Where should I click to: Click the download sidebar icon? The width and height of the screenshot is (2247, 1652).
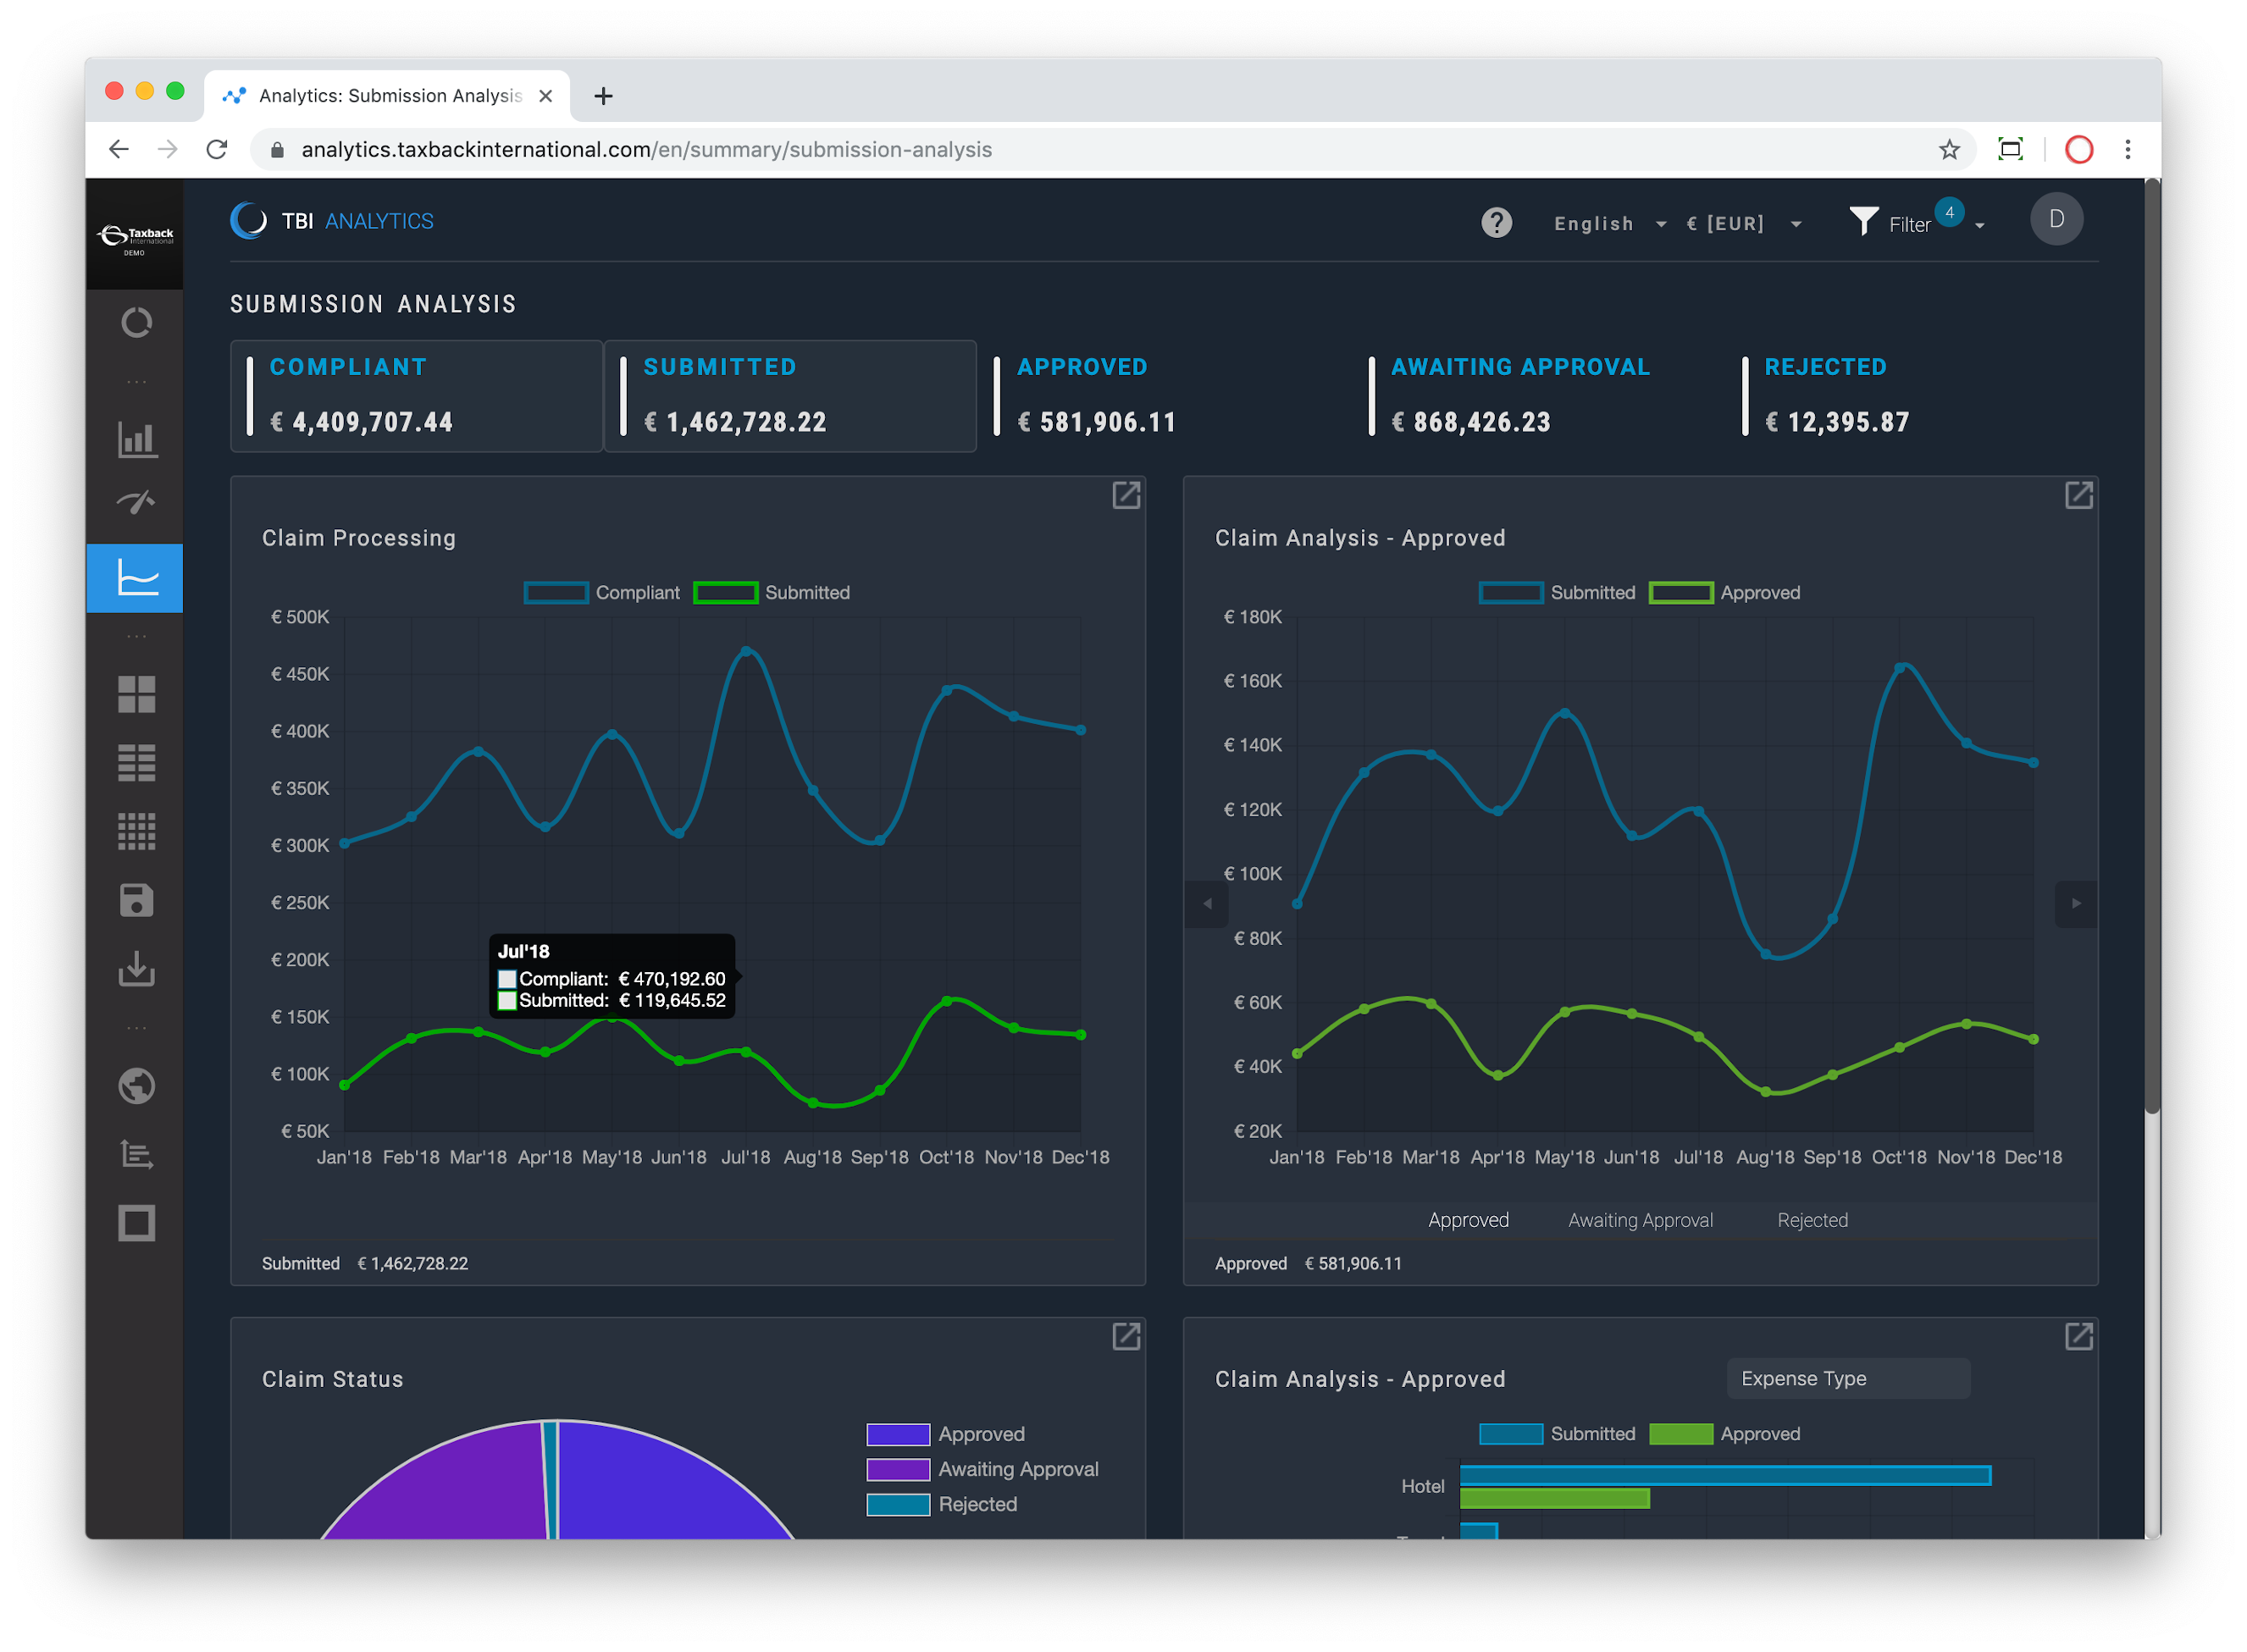point(136,968)
